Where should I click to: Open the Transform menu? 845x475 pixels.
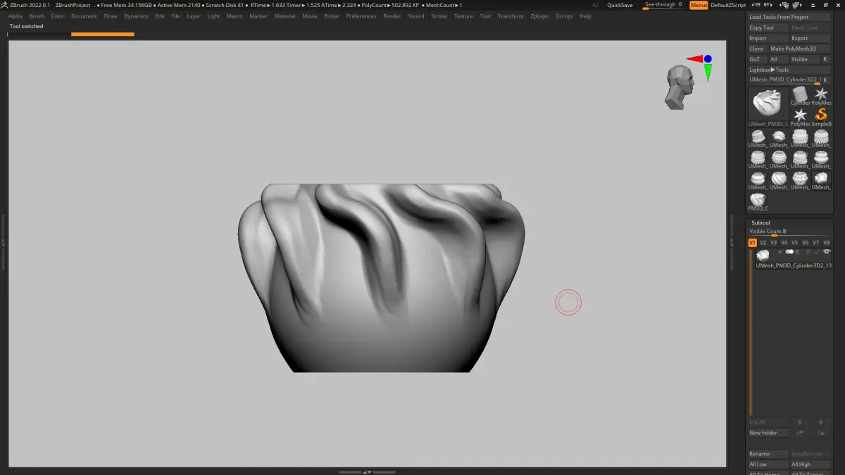[511, 16]
